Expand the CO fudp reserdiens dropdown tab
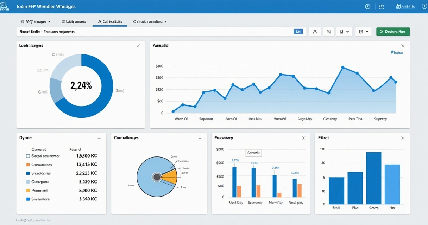Screen dimensions: 428x225 pyautogui.click(x=150, y=21)
